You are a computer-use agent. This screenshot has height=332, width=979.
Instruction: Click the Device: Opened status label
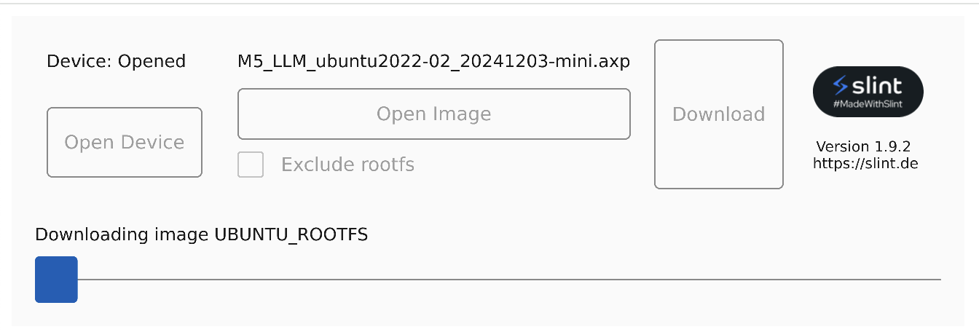point(116,61)
